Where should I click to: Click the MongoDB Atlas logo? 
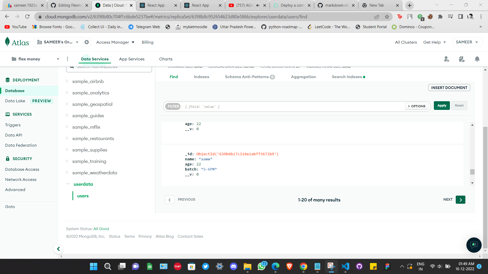(17, 42)
